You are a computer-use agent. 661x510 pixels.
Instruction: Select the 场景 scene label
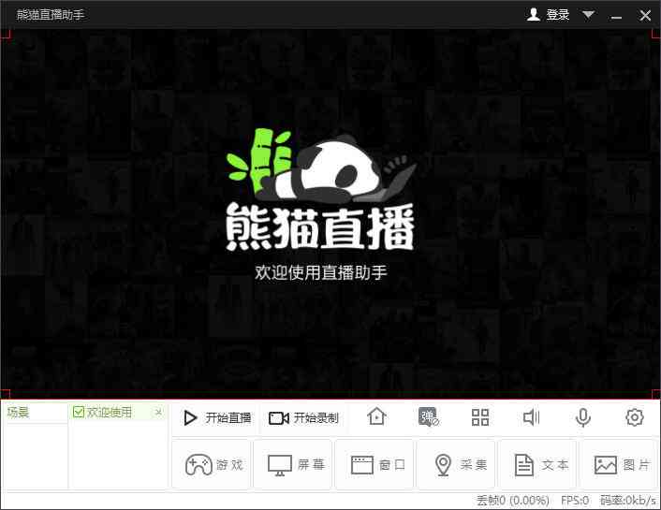click(x=18, y=412)
